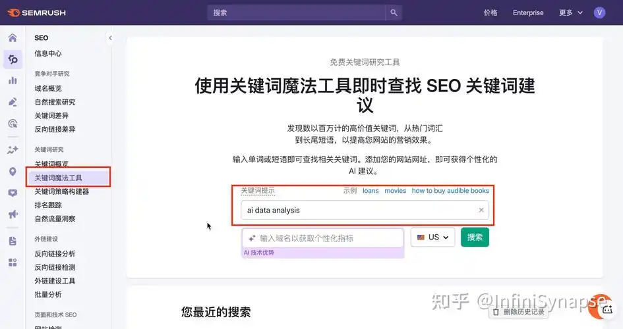Open 域名概览 in the sidebar

(48, 88)
